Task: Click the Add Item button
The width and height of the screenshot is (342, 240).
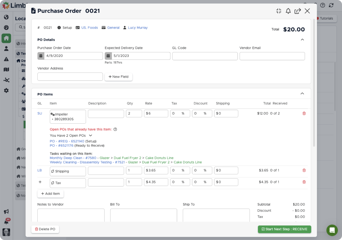Action: [51, 194]
